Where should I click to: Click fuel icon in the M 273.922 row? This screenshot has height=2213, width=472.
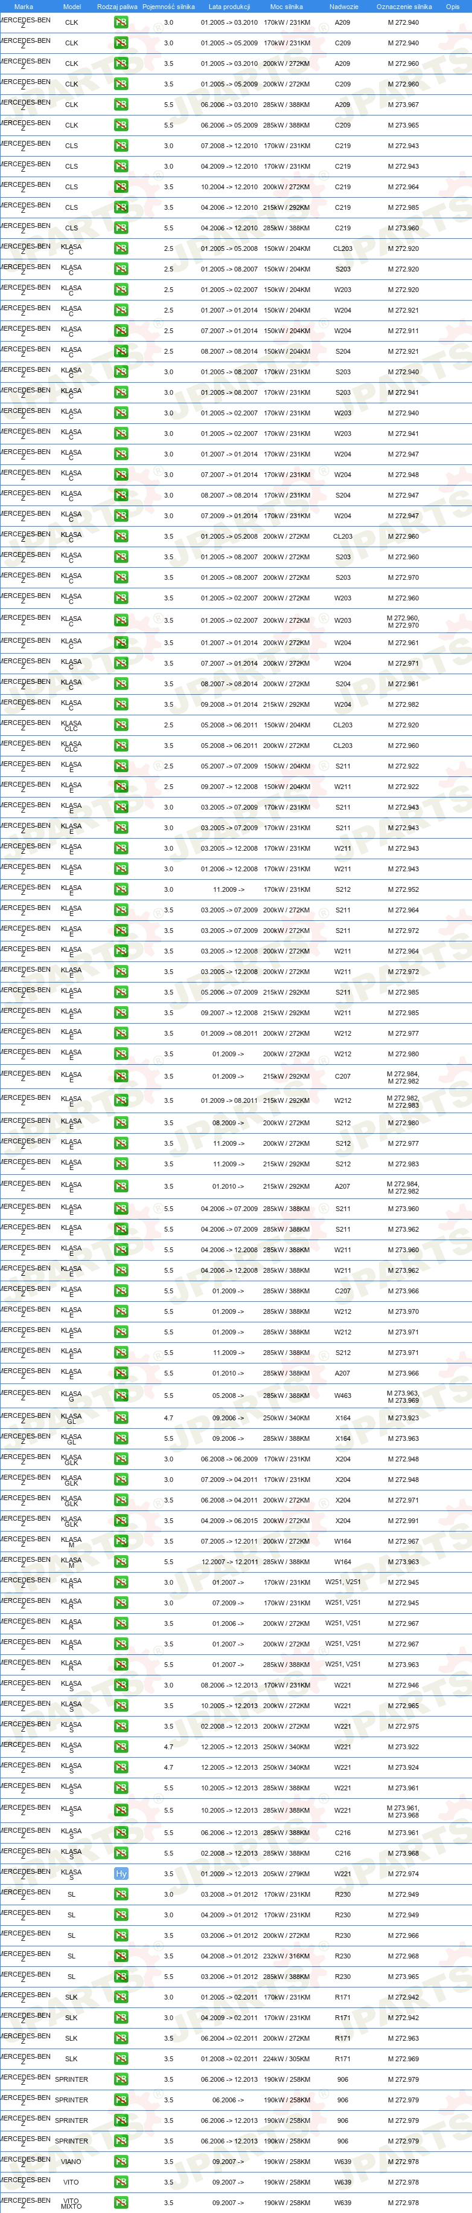pos(121,1747)
